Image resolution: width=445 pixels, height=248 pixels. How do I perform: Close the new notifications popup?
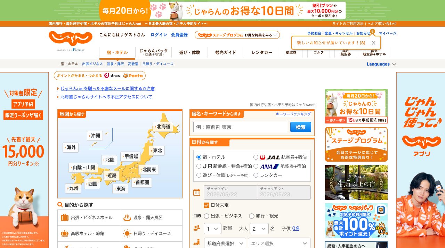373,43
